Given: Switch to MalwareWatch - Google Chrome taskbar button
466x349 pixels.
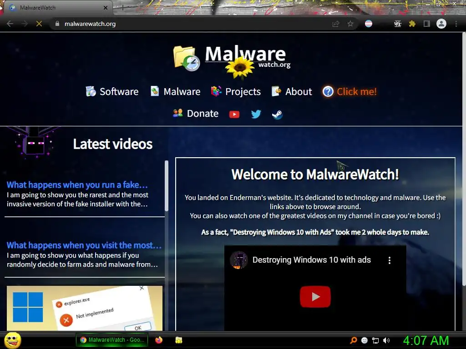Looking at the screenshot, I should [x=112, y=340].
